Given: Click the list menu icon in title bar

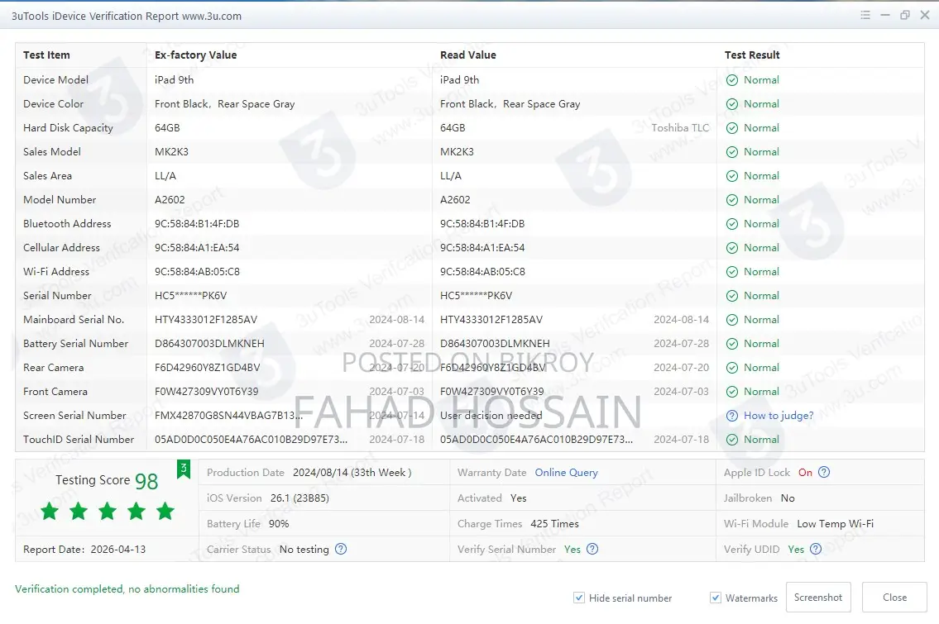Looking at the screenshot, I should click(865, 15).
